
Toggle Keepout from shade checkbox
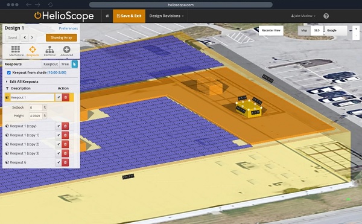click(x=9, y=72)
